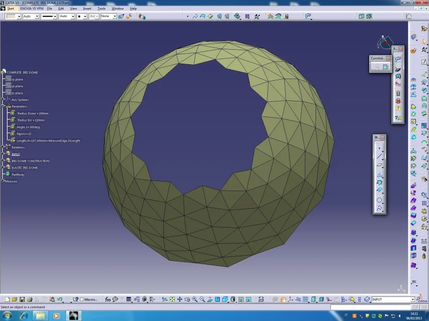
Task: Close the Constraint floating toolbar
Action: (x=388, y=59)
